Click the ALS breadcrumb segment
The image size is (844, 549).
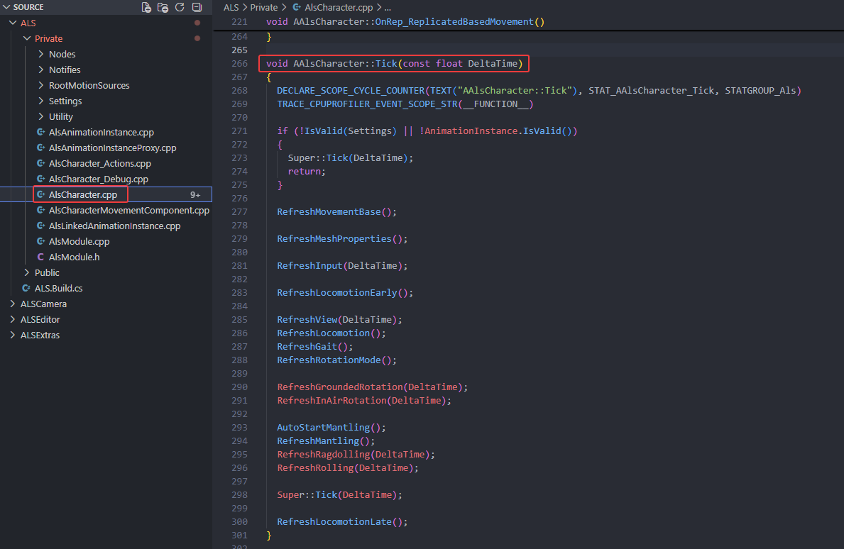[231, 7]
